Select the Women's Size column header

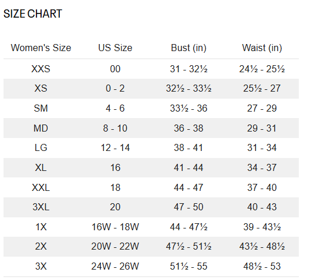(41, 48)
